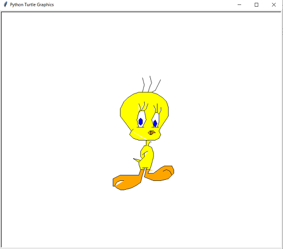This screenshot has height=249, width=283.
Task: Click the feather icon in the title bar
Action: (6, 4)
